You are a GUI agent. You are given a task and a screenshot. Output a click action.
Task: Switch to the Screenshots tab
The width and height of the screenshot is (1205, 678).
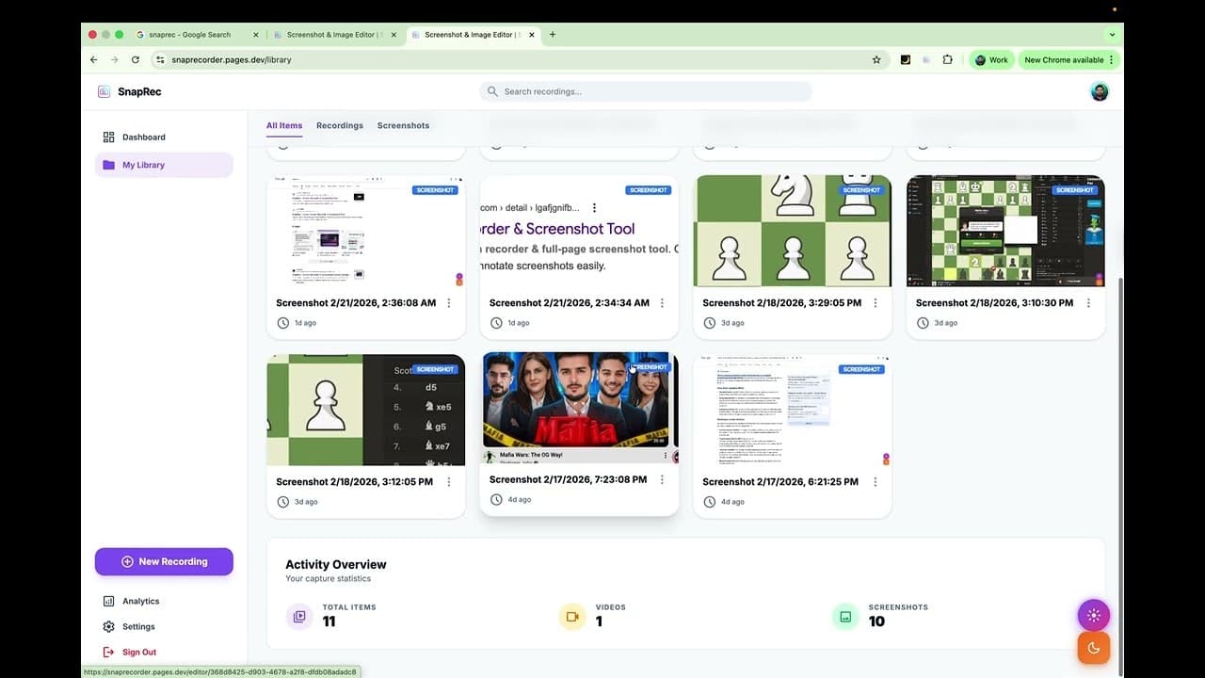tap(403, 125)
